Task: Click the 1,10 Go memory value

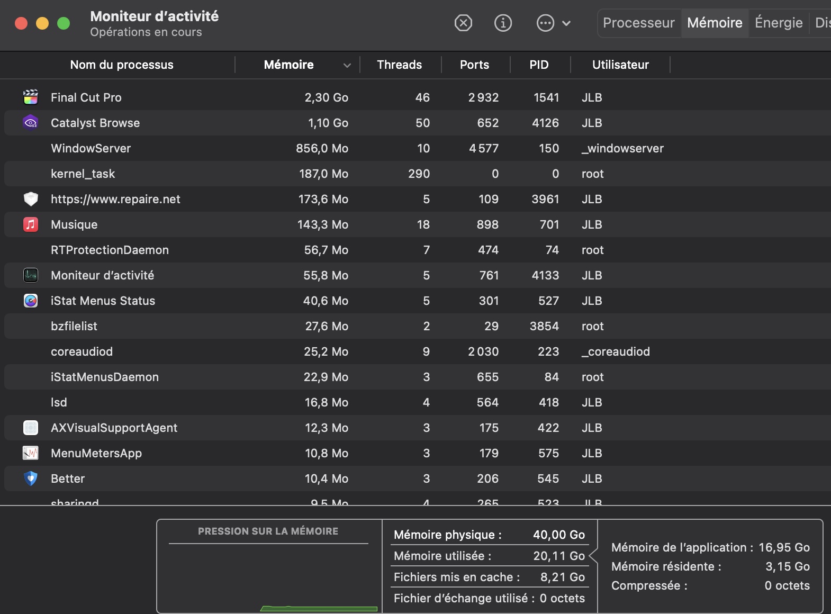Action: coord(328,123)
